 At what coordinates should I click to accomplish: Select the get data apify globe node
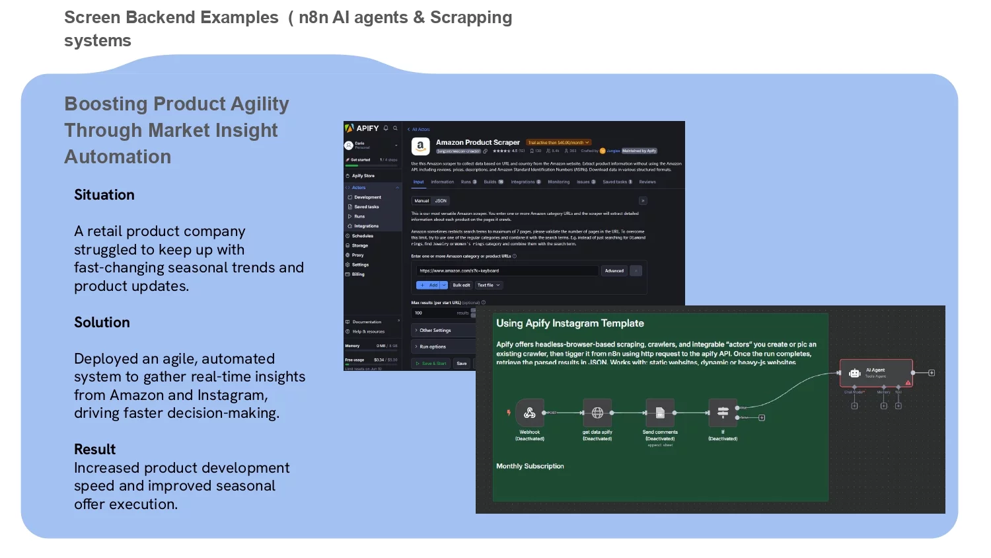(597, 413)
